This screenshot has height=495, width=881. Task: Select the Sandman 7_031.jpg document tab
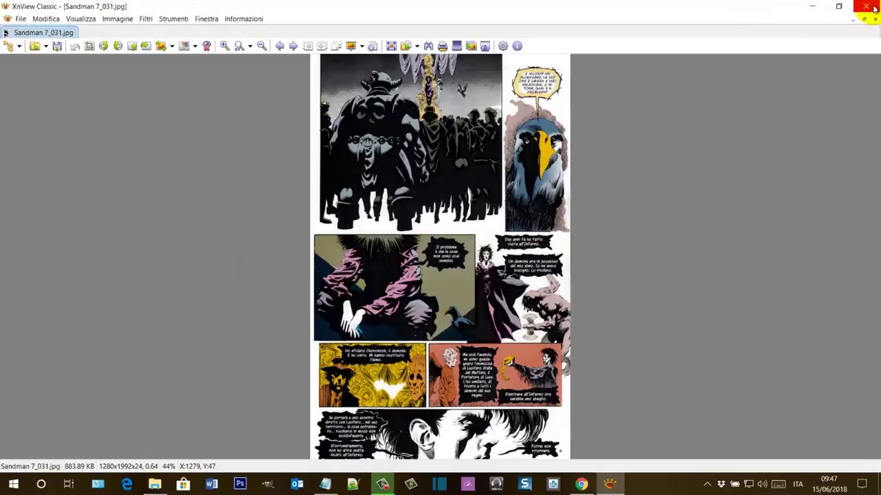pos(40,32)
